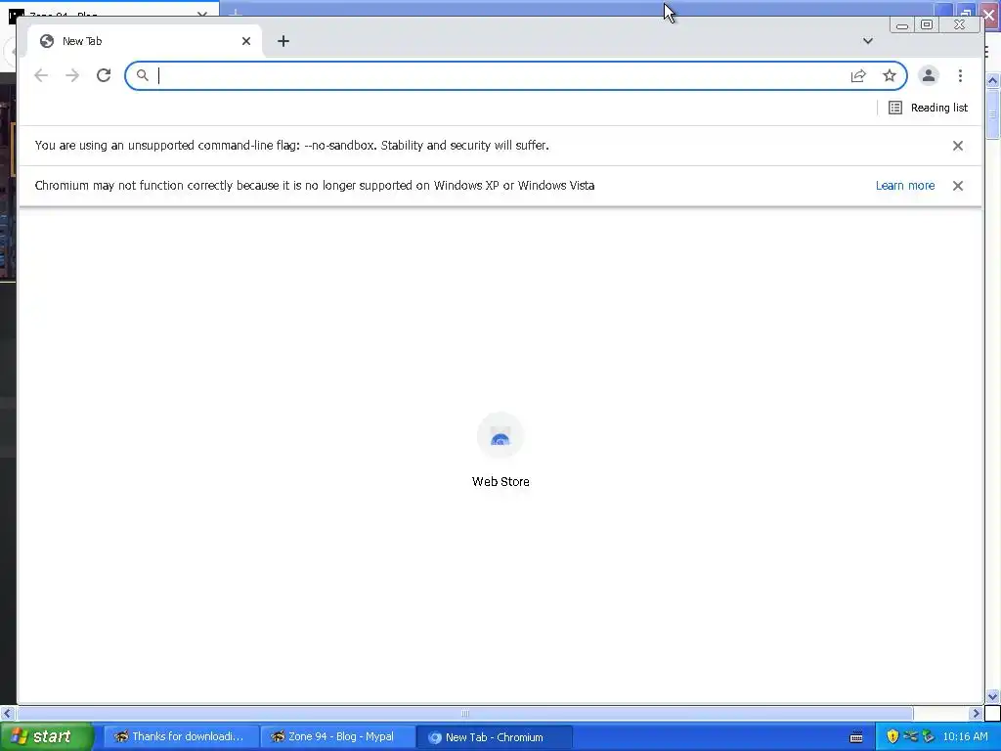Switch to Zone 94 - Blog - Mypal taskbar item
The image size is (1001, 751).
[336, 736]
